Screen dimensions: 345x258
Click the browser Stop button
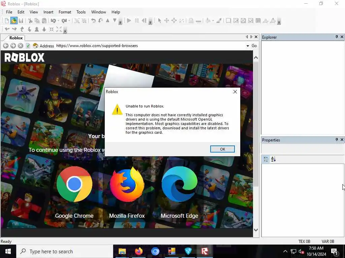point(21,46)
